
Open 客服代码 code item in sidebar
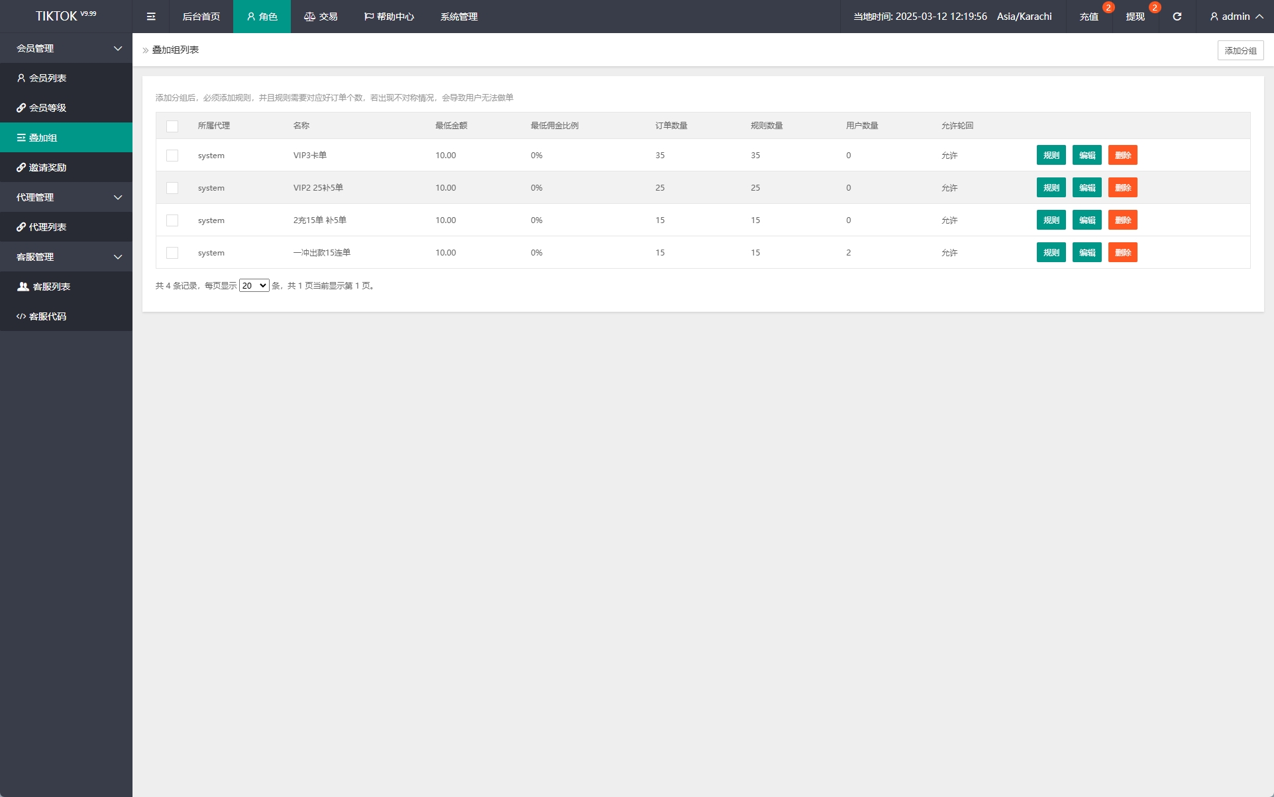tap(48, 316)
